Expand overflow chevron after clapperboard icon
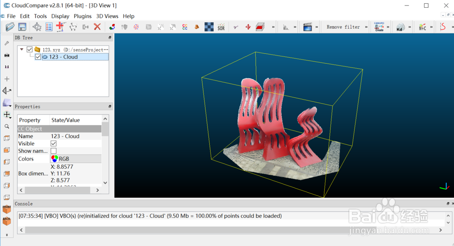The image size is (454, 246). tap(316, 27)
